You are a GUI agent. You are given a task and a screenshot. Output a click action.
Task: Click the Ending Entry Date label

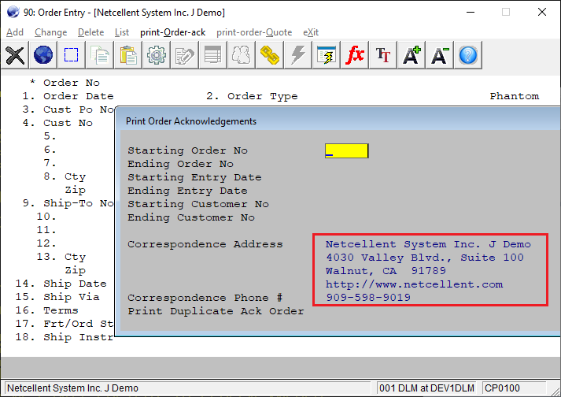187,191
